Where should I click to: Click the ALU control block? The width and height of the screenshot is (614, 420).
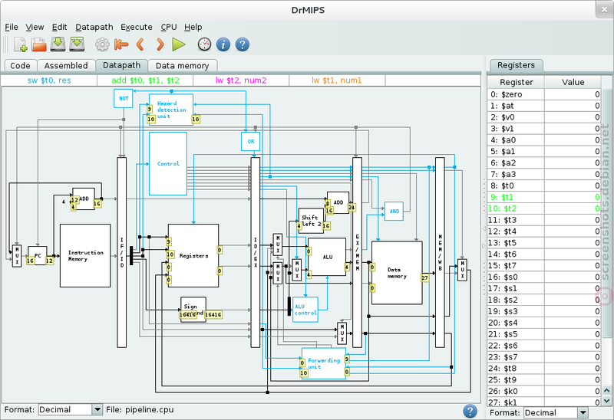point(305,310)
